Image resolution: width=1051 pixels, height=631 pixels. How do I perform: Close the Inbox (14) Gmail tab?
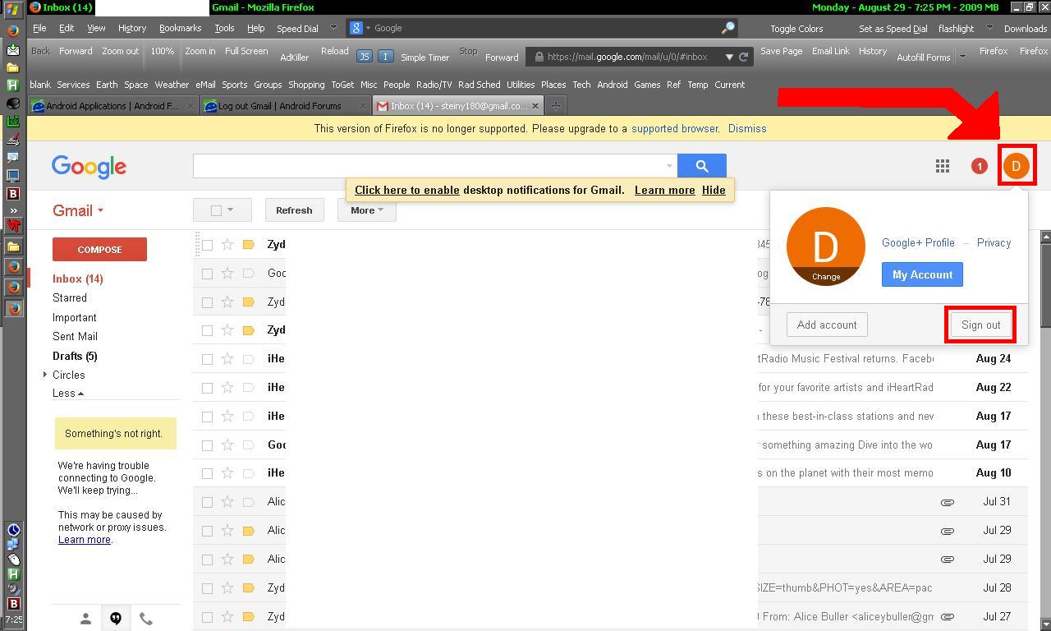click(x=535, y=106)
